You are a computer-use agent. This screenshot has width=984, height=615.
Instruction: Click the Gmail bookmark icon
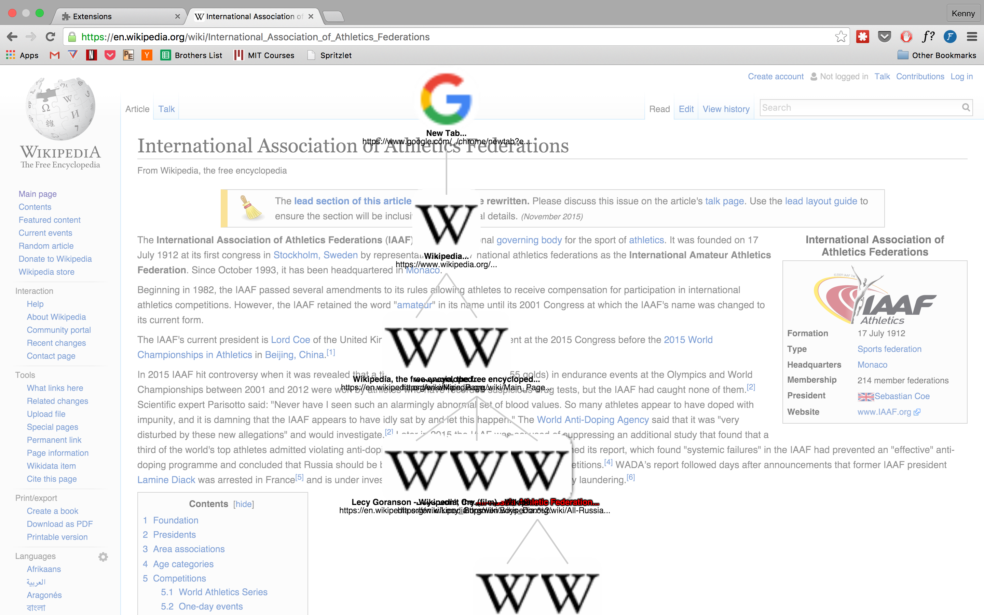coord(54,55)
